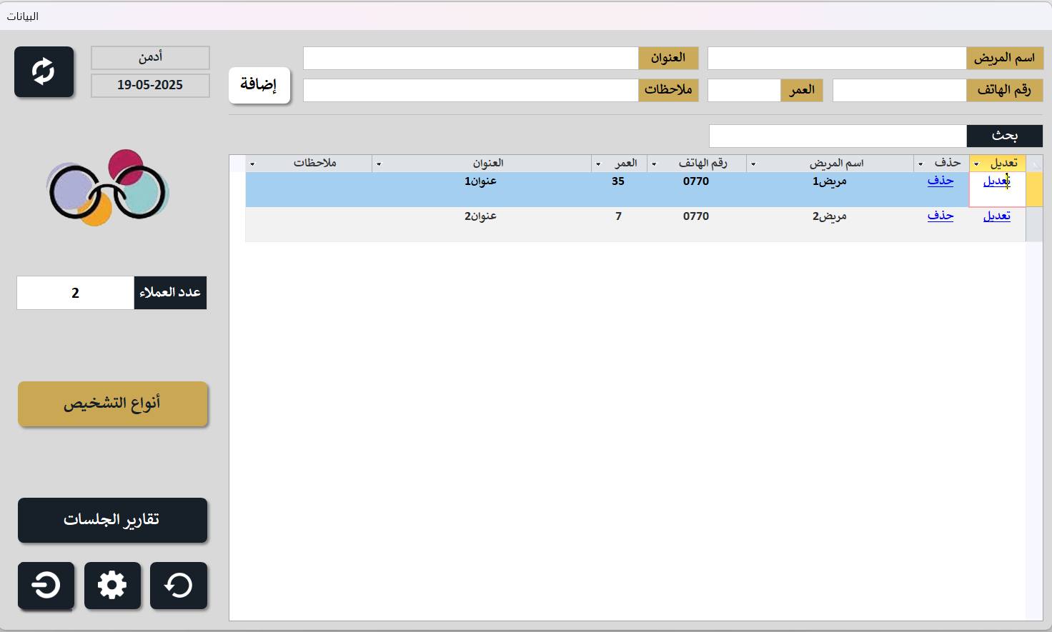Expand the العمر column header dropdown

[x=598, y=164]
